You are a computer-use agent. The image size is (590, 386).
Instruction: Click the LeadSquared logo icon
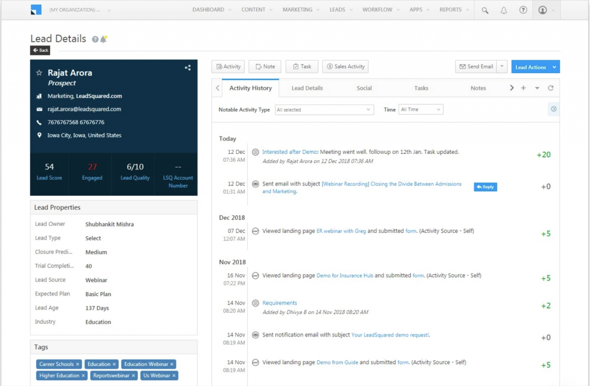36,10
